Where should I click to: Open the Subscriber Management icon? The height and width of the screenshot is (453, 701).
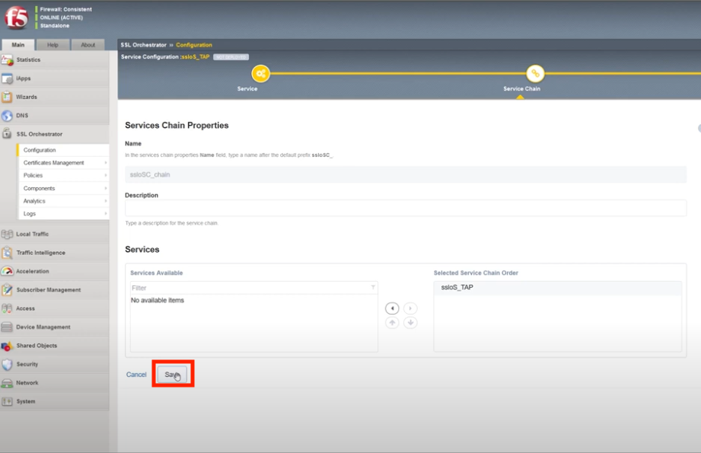pyautogui.click(x=7, y=290)
